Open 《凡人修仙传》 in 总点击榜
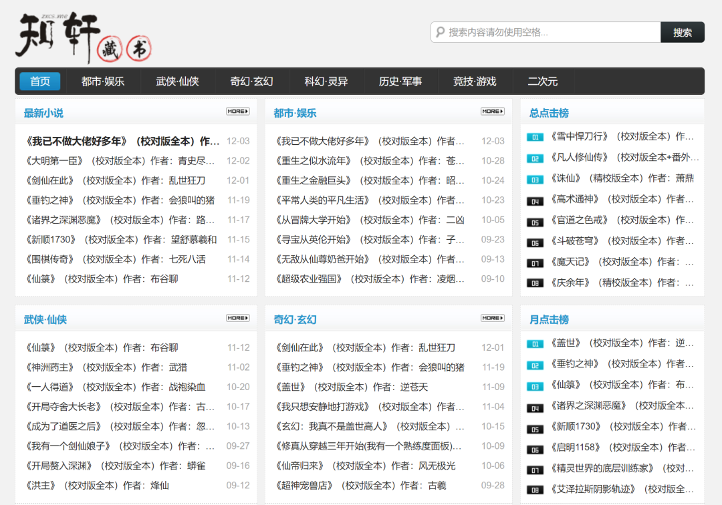This screenshot has width=722, height=505. (625, 158)
